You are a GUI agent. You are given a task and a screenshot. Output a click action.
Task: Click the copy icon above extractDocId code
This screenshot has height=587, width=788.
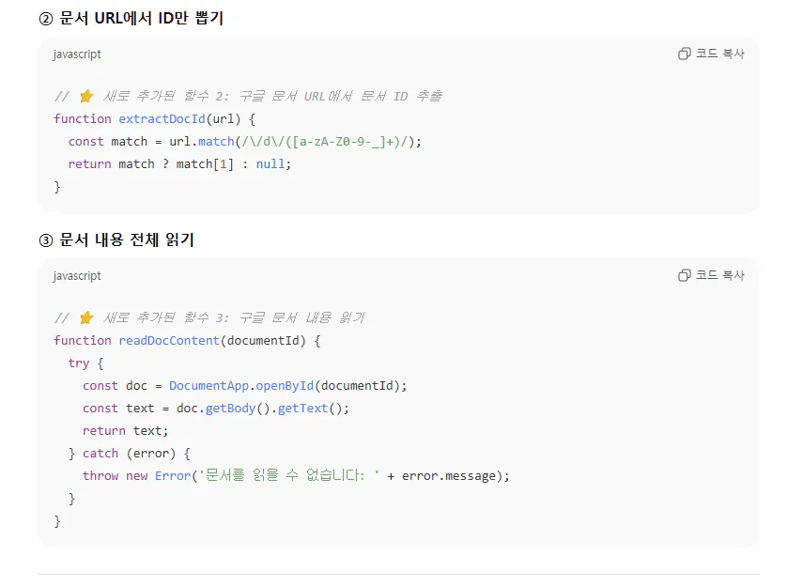point(684,54)
